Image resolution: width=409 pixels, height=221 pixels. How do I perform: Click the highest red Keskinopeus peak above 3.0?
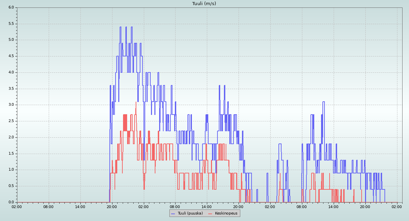(136, 102)
